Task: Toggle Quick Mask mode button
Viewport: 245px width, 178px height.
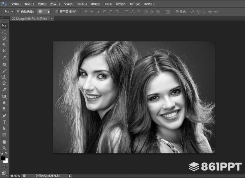Action: 4,166
